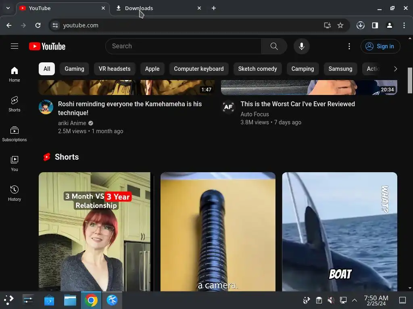Open the clock showing 7:50 AM

tap(376, 300)
